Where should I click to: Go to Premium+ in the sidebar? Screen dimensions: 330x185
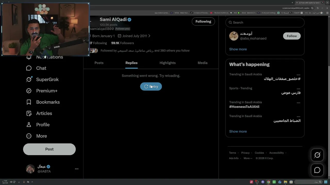(42, 91)
